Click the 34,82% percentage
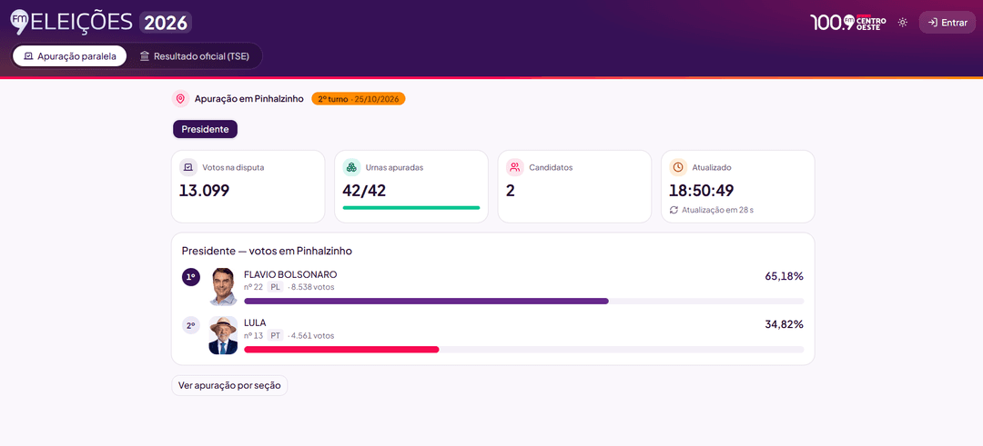The height and width of the screenshot is (446, 983). [785, 324]
